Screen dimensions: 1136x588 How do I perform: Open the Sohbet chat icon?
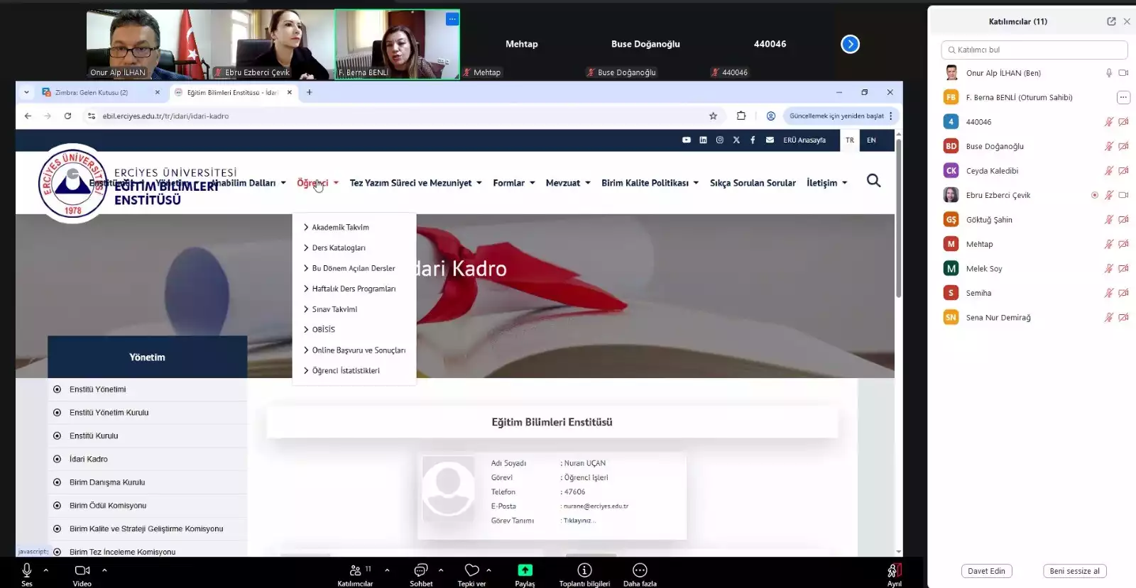(420, 570)
